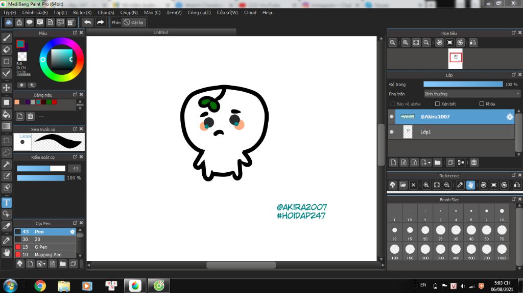Click the export share icon in toolbar
The height and width of the screenshot is (293, 523).
[19, 22]
